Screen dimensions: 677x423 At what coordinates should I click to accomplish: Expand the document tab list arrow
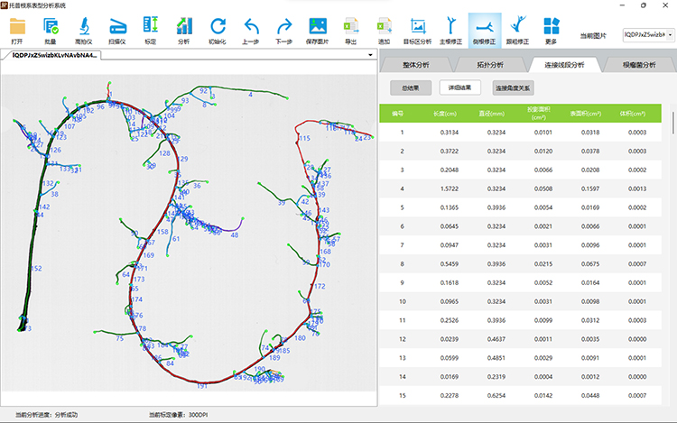tap(371, 55)
